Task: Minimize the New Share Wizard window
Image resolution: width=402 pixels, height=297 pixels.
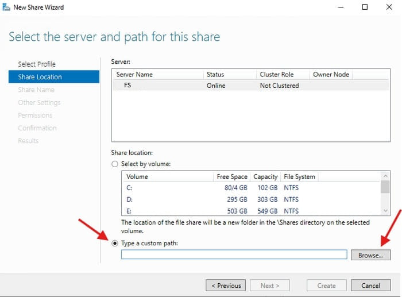Action: 341,7
